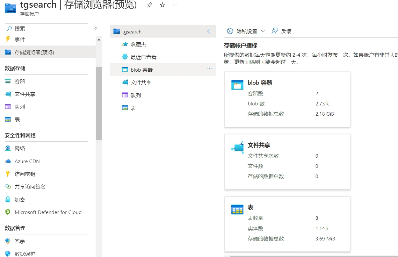Select 收藏夹 in the storage tree

point(138,45)
